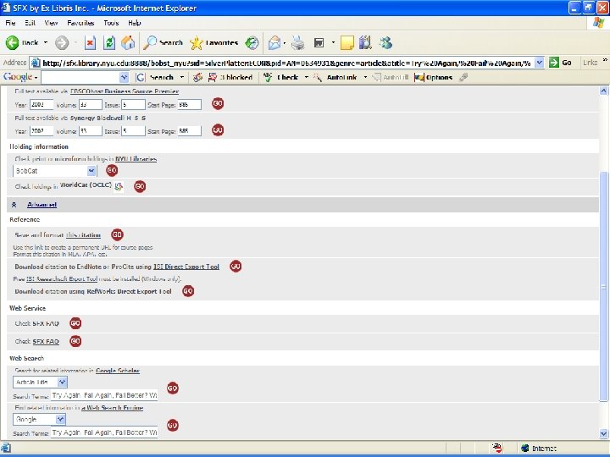Open the Search magnifier tool

coord(163,43)
